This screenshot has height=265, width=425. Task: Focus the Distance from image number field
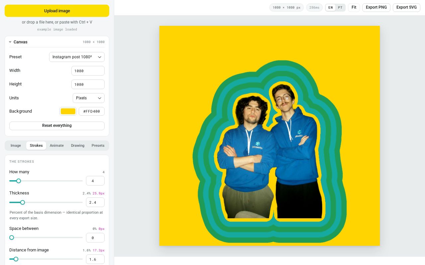[95, 259]
